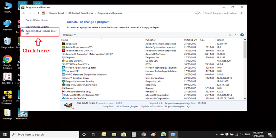This screenshot has height=138, width=276.
Task: Click the Dropbox program icon in list
Action: pos(63,57)
